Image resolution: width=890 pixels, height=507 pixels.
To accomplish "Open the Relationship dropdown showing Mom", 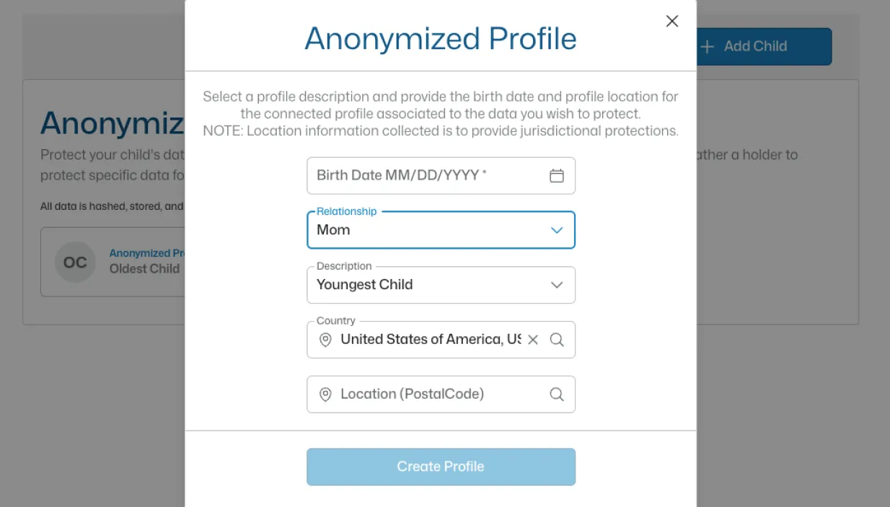I will pos(556,229).
